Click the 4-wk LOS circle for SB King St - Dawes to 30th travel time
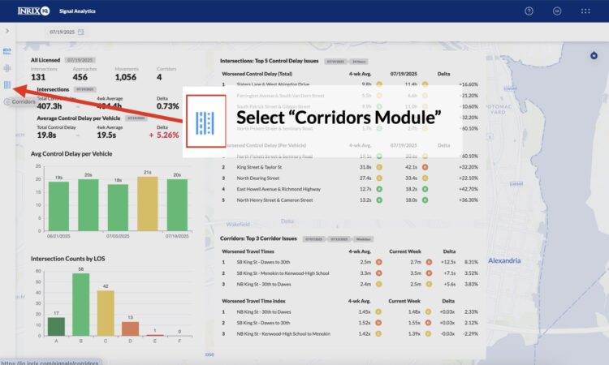Image resolution: width=609 pixels, height=365 pixels. [378, 262]
